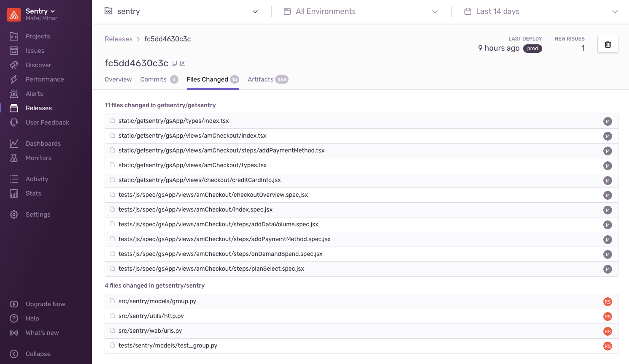Screen dimensions: 629x364
Task: Open the release external link icon
Action: (x=183, y=63)
